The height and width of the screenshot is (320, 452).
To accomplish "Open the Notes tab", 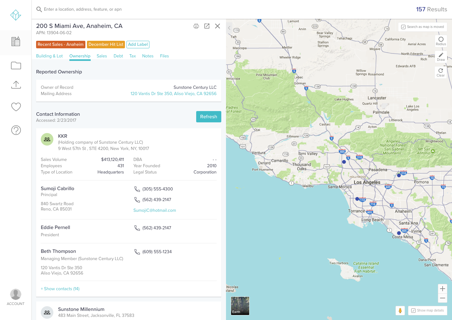I will coord(148,56).
